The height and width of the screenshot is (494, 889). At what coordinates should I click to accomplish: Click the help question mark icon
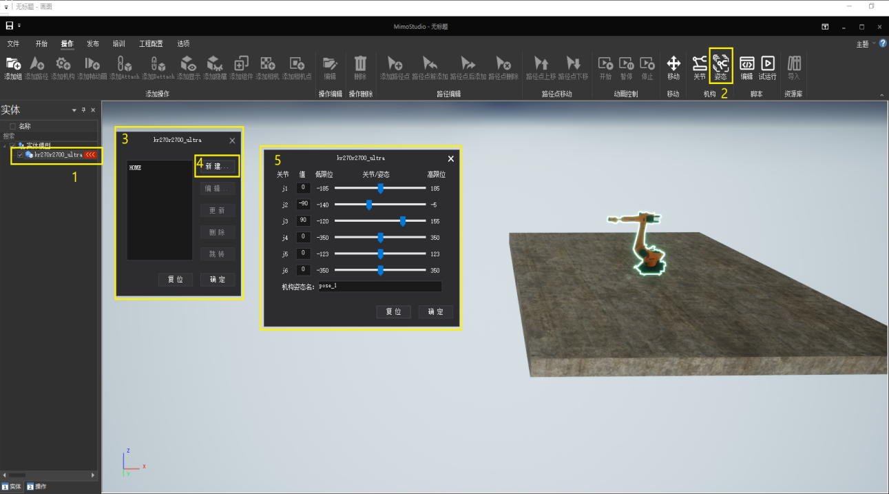click(x=883, y=43)
